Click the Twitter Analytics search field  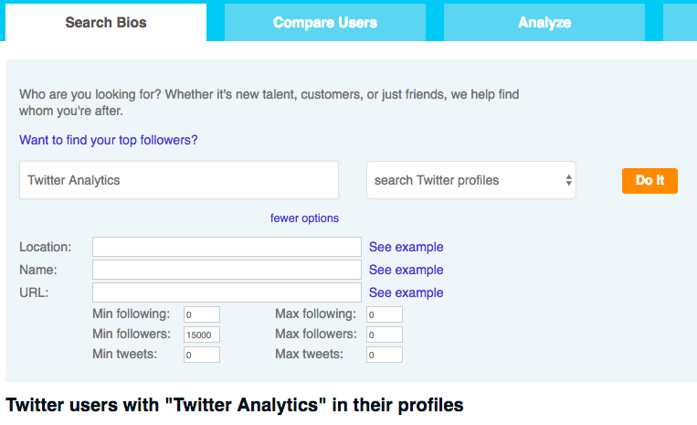pos(179,180)
